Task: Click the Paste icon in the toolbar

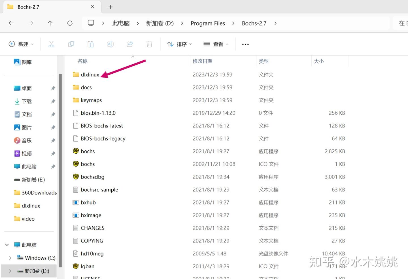Action: [90, 44]
